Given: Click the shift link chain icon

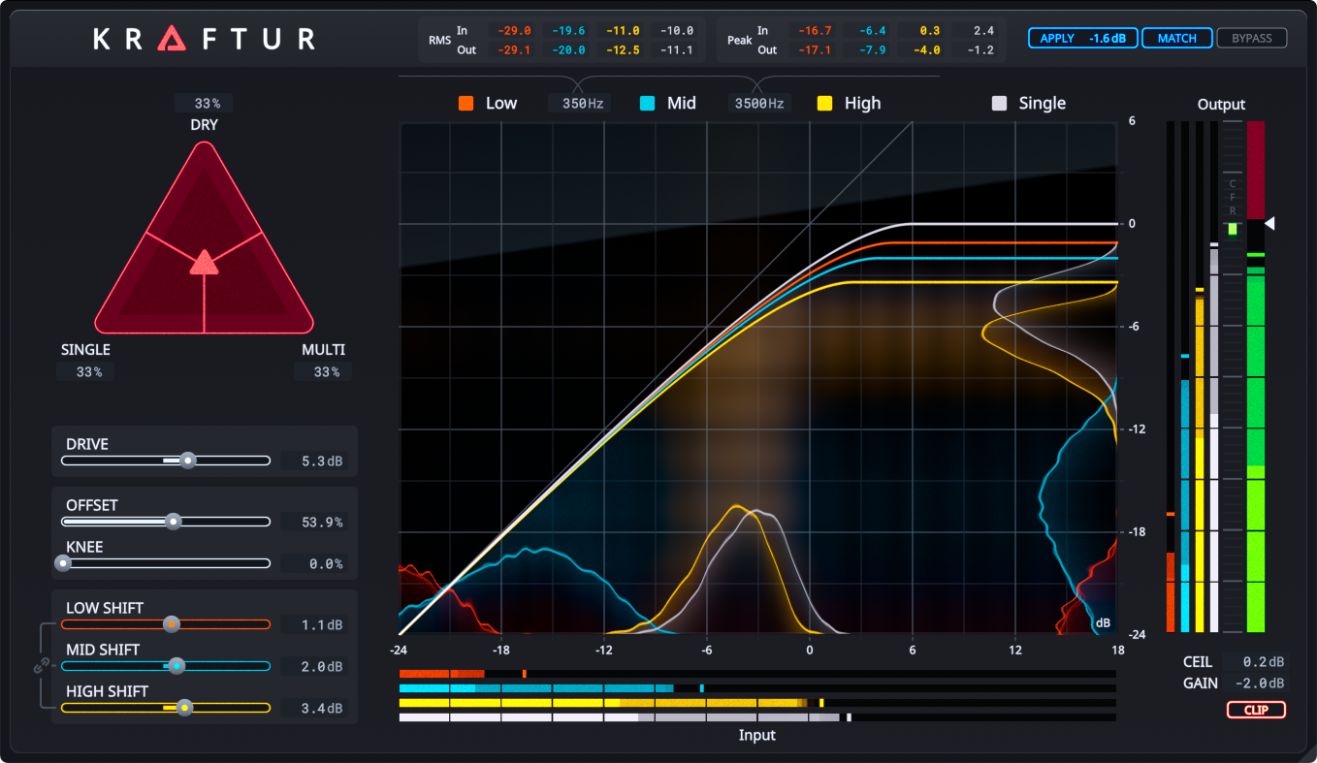Looking at the screenshot, I should (41, 666).
